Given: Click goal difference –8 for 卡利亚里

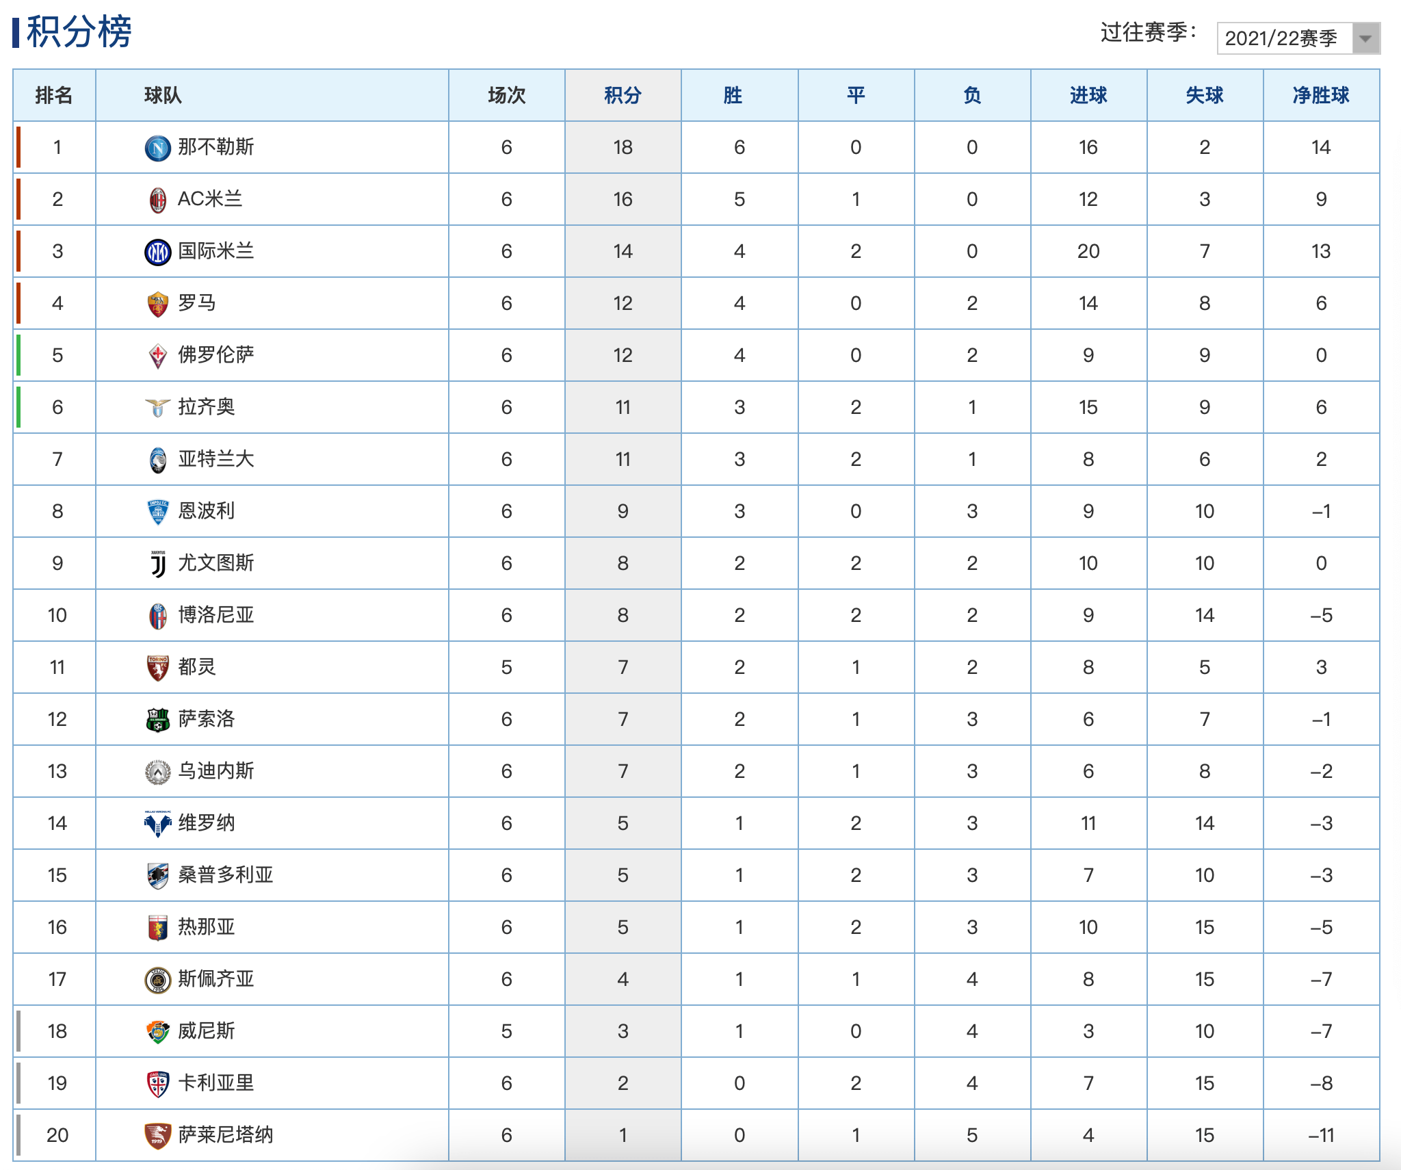Looking at the screenshot, I should (1321, 1083).
